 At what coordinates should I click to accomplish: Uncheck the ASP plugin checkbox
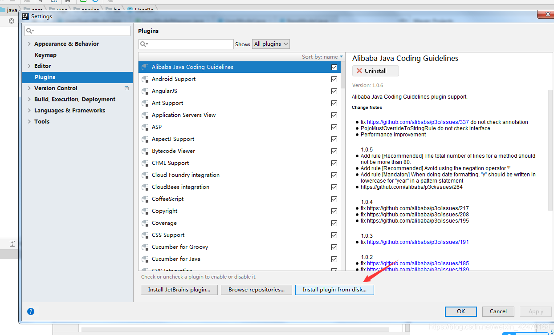pyautogui.click(x=334, y=127)
